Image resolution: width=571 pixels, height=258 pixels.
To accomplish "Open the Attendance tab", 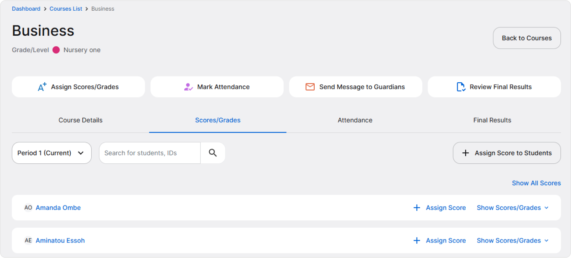I will [355, 120].
